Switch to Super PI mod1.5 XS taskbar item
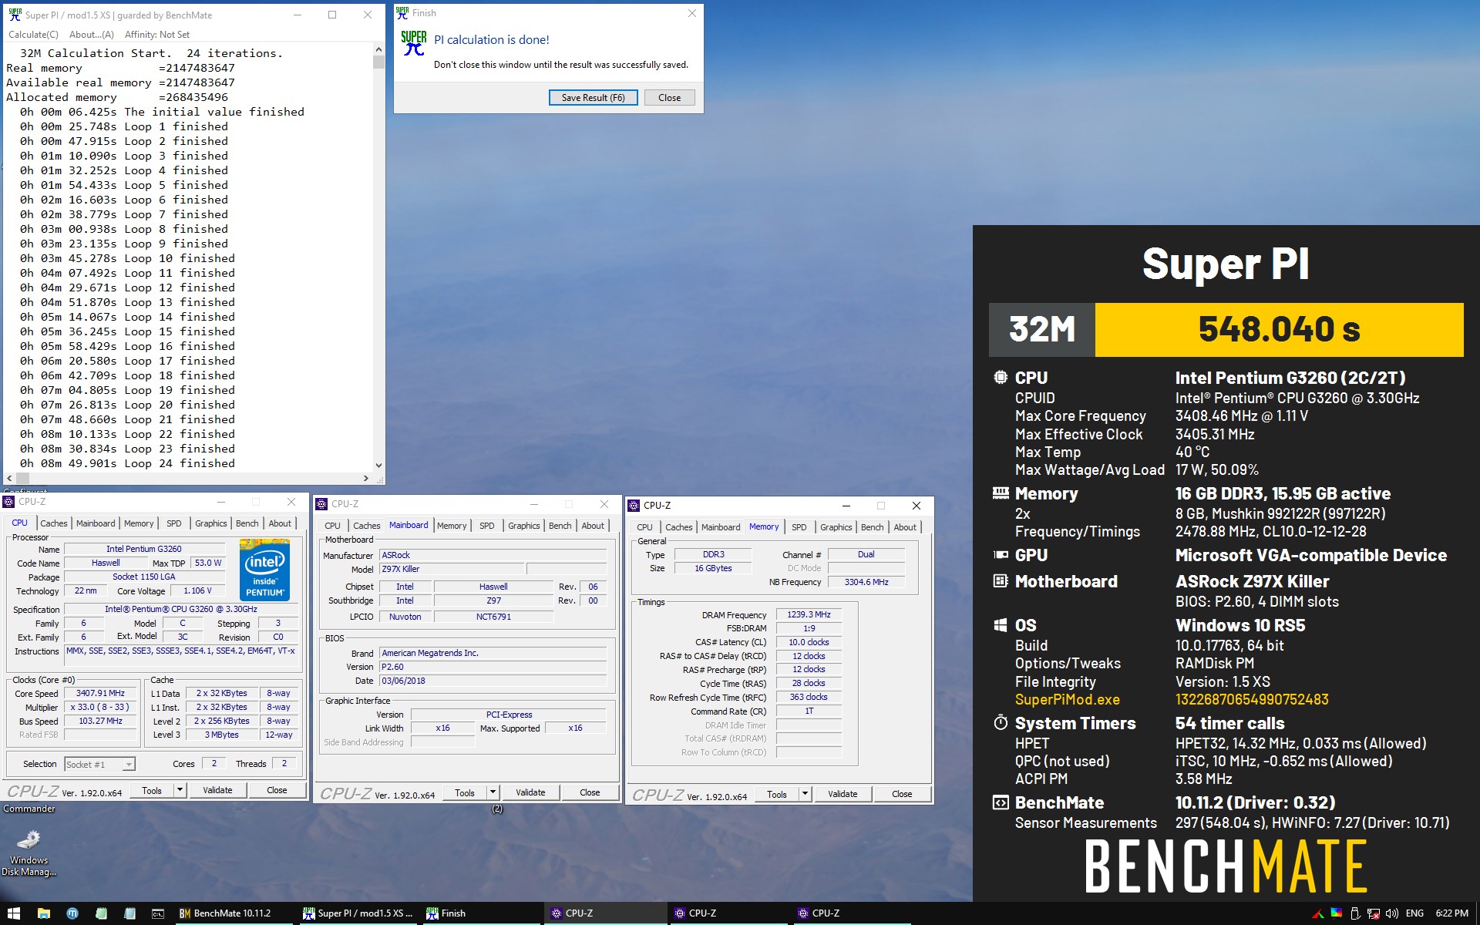Screen dimensions: 1480x925 click(358, 913)
